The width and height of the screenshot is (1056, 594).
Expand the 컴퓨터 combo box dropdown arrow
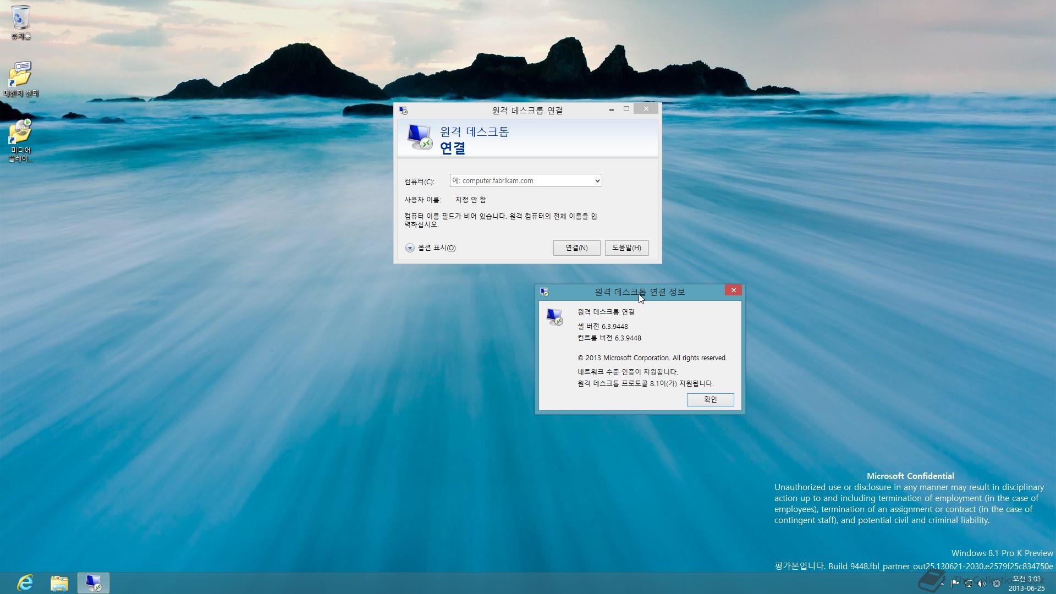coord(597,180)
